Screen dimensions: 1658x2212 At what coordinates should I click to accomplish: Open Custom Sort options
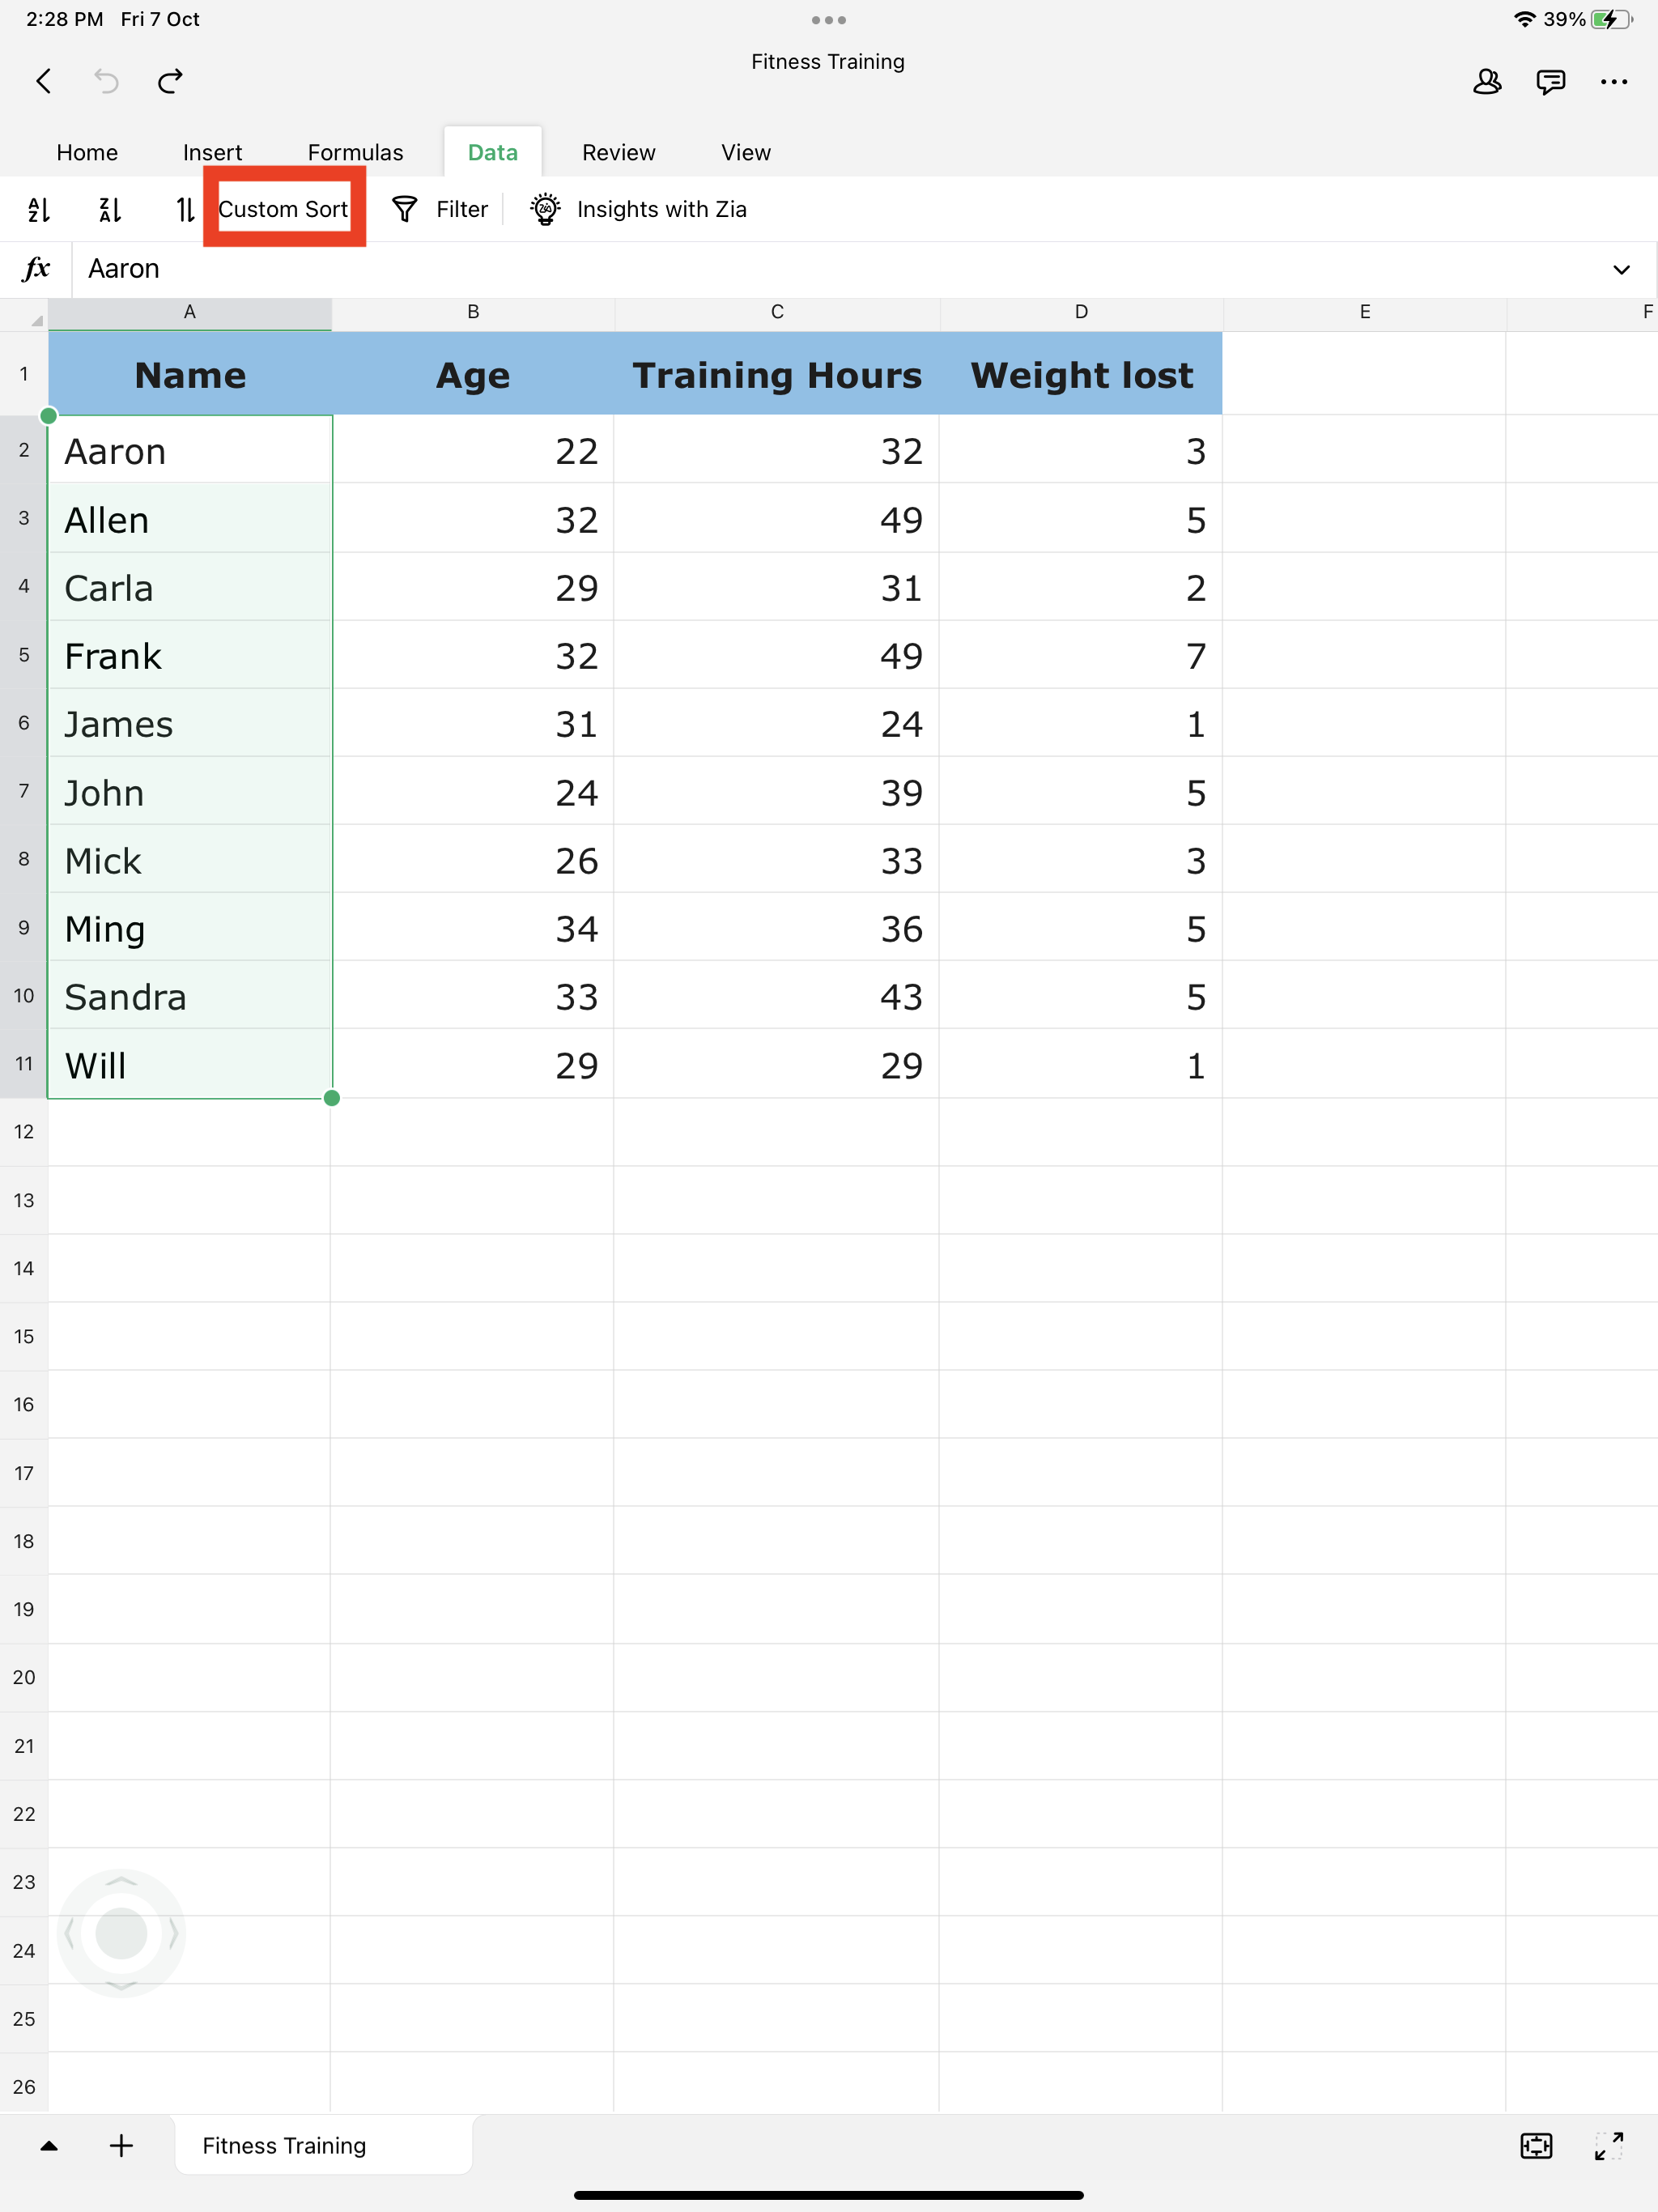click(282, 209)
